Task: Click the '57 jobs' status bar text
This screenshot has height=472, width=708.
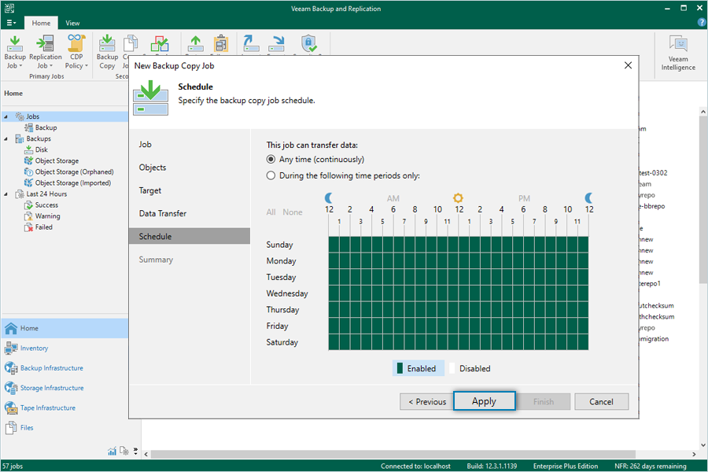Action: click(13, 466)
